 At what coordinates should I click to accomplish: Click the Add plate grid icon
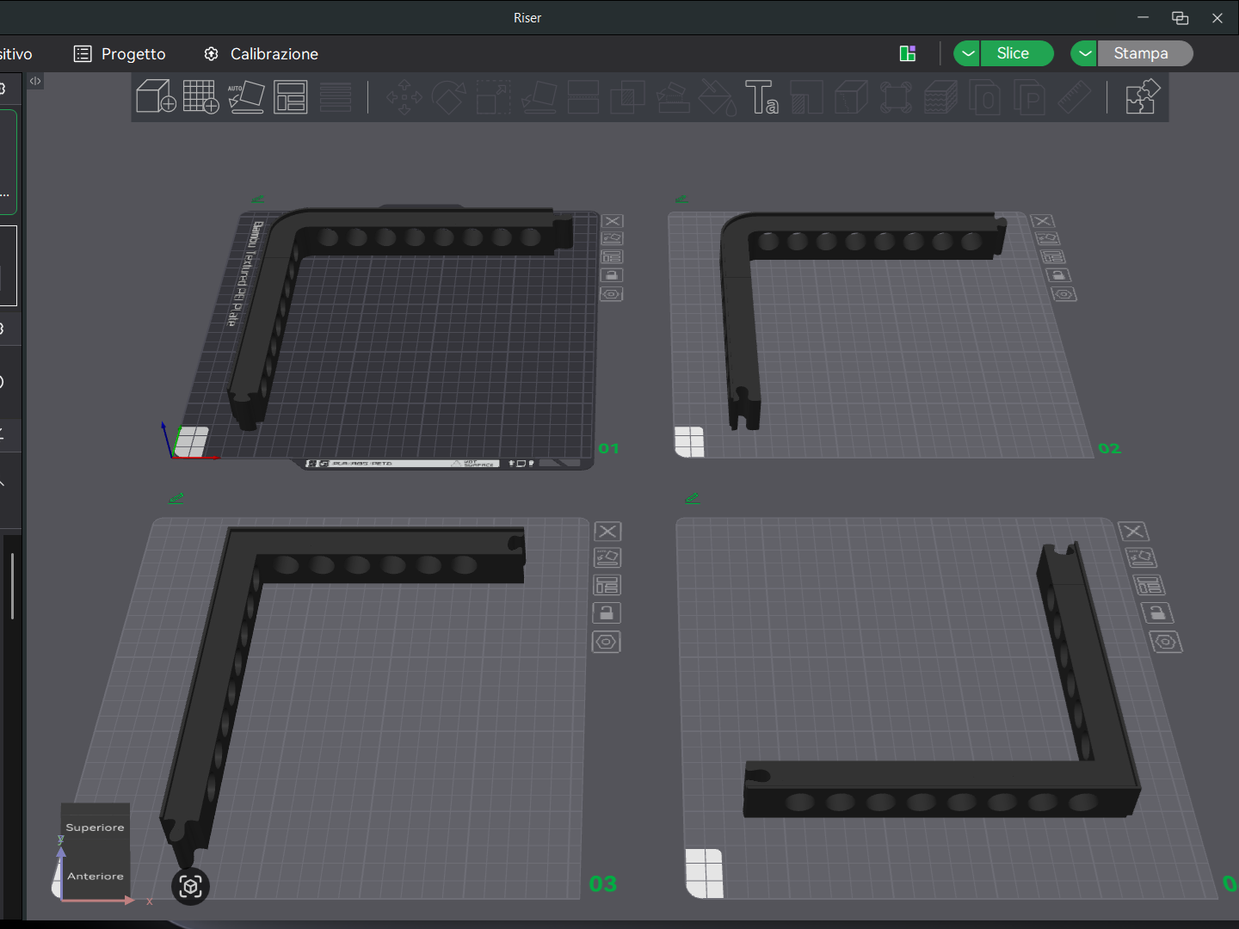(201, 96)
